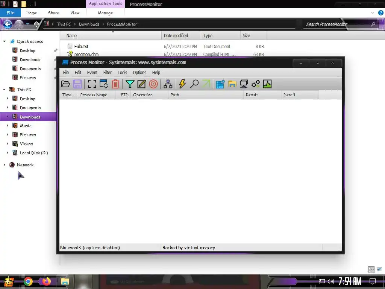Image resolution: width=385 pixels, height=289 pixels.
Task: Show the process tree icon
Action: (168, 84)
